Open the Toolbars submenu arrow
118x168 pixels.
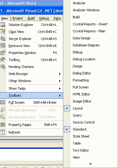coord(60,95)
